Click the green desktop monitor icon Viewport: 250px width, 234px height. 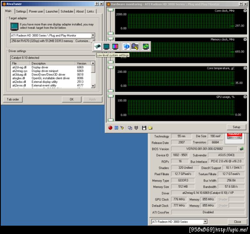pyautogui.click(x=145, y=47)
